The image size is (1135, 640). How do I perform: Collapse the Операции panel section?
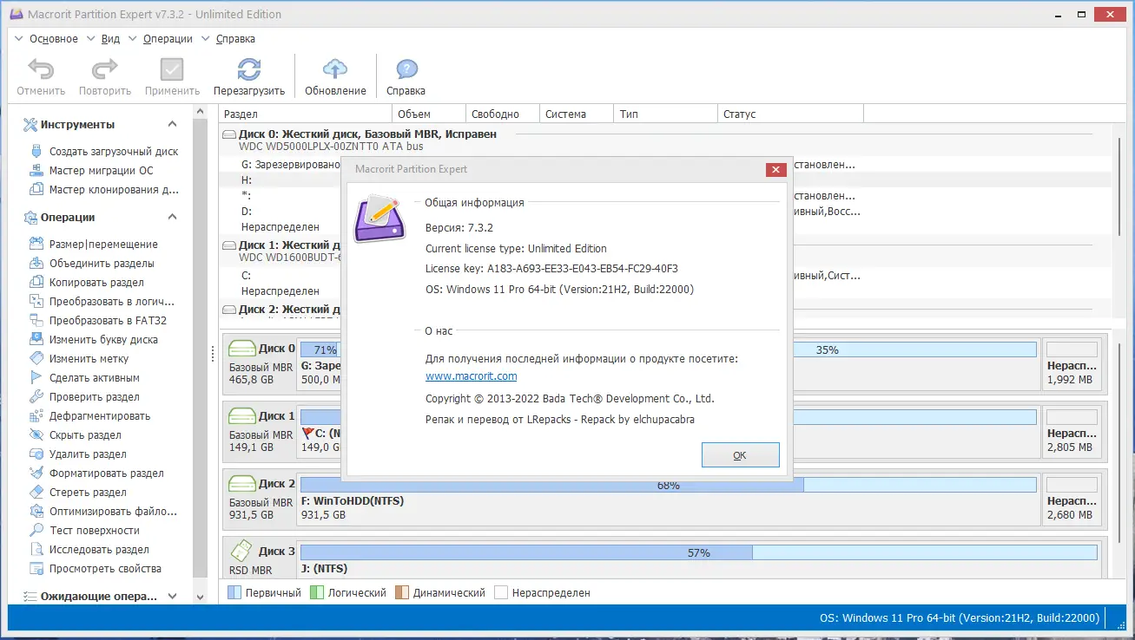tap(172, 217)
